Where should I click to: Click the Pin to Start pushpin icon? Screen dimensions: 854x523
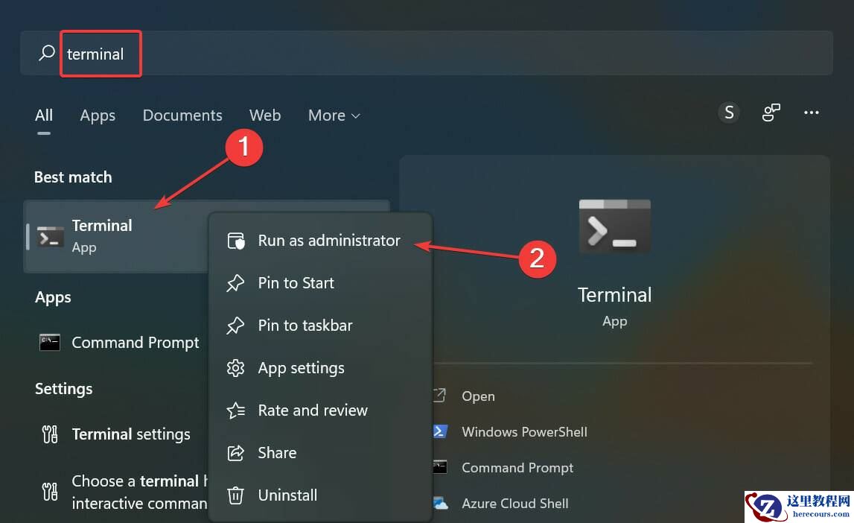(x=235, y=283)
